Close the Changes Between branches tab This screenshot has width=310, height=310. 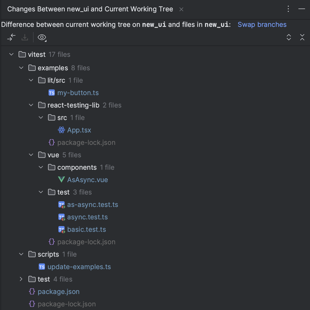click(181, 9)
